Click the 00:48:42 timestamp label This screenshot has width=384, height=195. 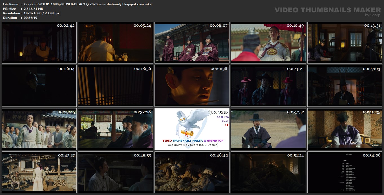click(x=219, y=155)
